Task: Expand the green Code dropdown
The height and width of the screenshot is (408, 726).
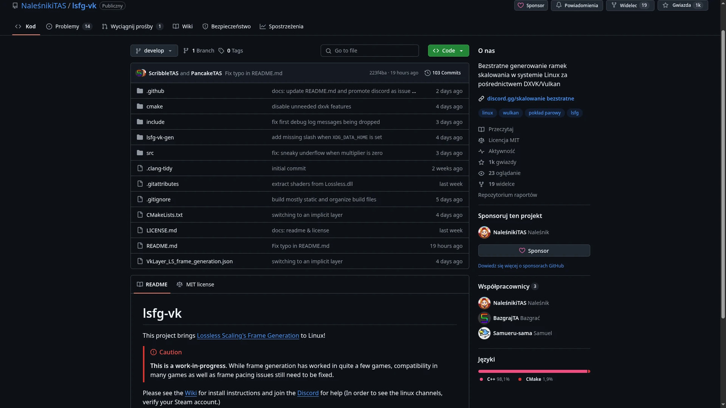Action: pos(448,51)
